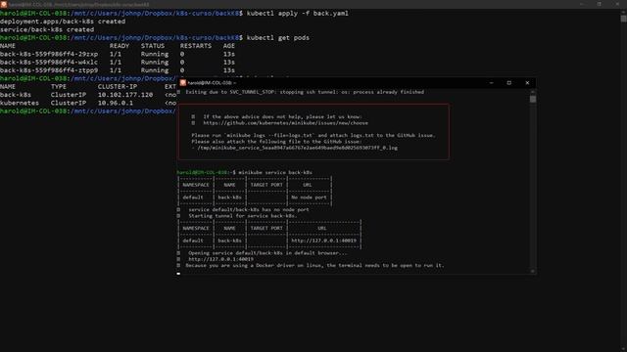Click the 1/1 value in the 29zxp pod row
The height and width of the screenshot is (352, 627).
click(116, 54)
